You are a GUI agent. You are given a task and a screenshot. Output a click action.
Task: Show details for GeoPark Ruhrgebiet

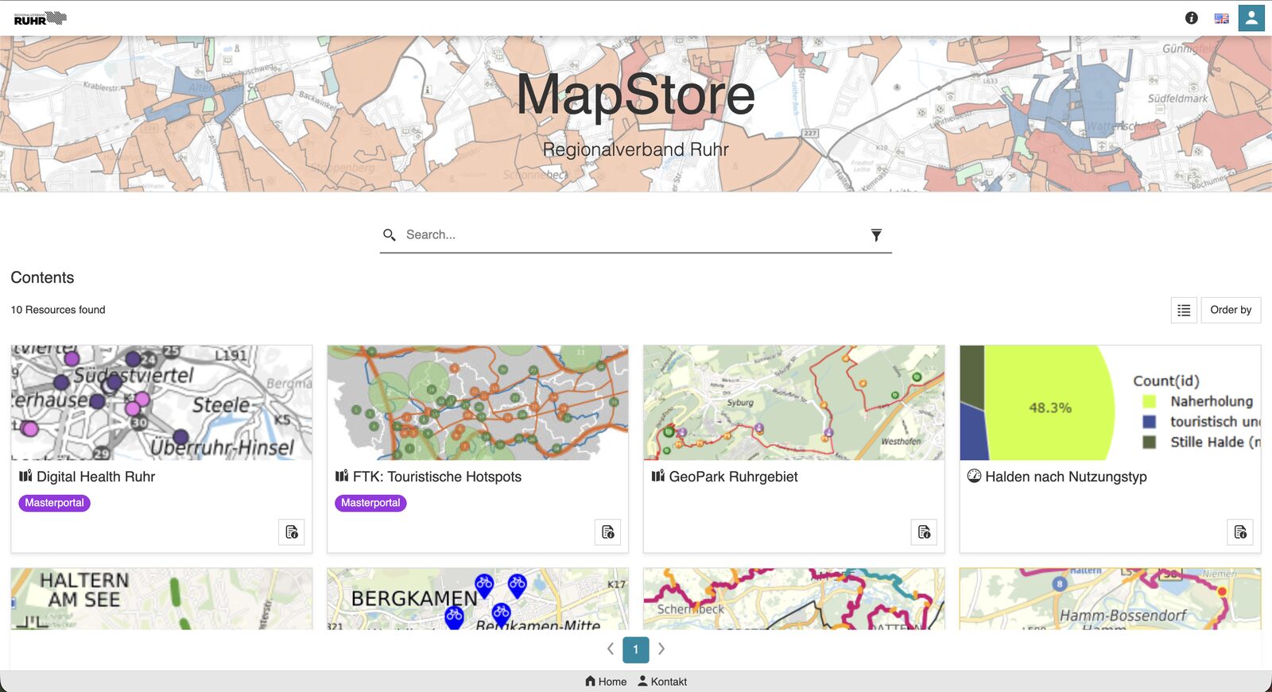924,532
